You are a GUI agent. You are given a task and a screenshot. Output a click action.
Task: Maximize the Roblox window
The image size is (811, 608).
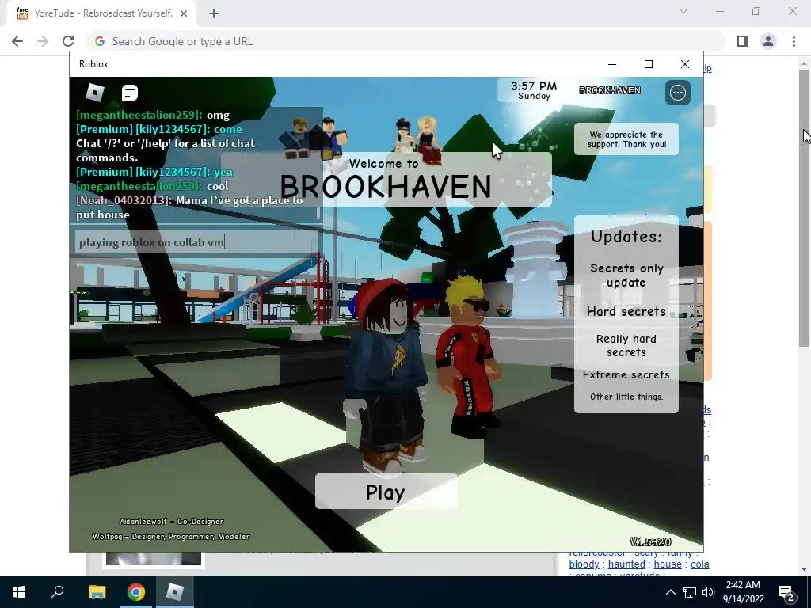(648, 64)
